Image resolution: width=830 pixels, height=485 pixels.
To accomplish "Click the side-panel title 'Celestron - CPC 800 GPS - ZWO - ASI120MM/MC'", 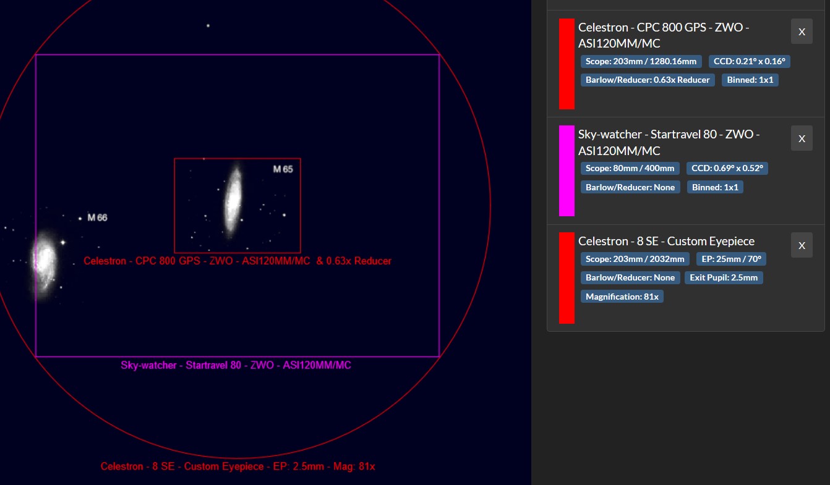I will coord(664,35).
